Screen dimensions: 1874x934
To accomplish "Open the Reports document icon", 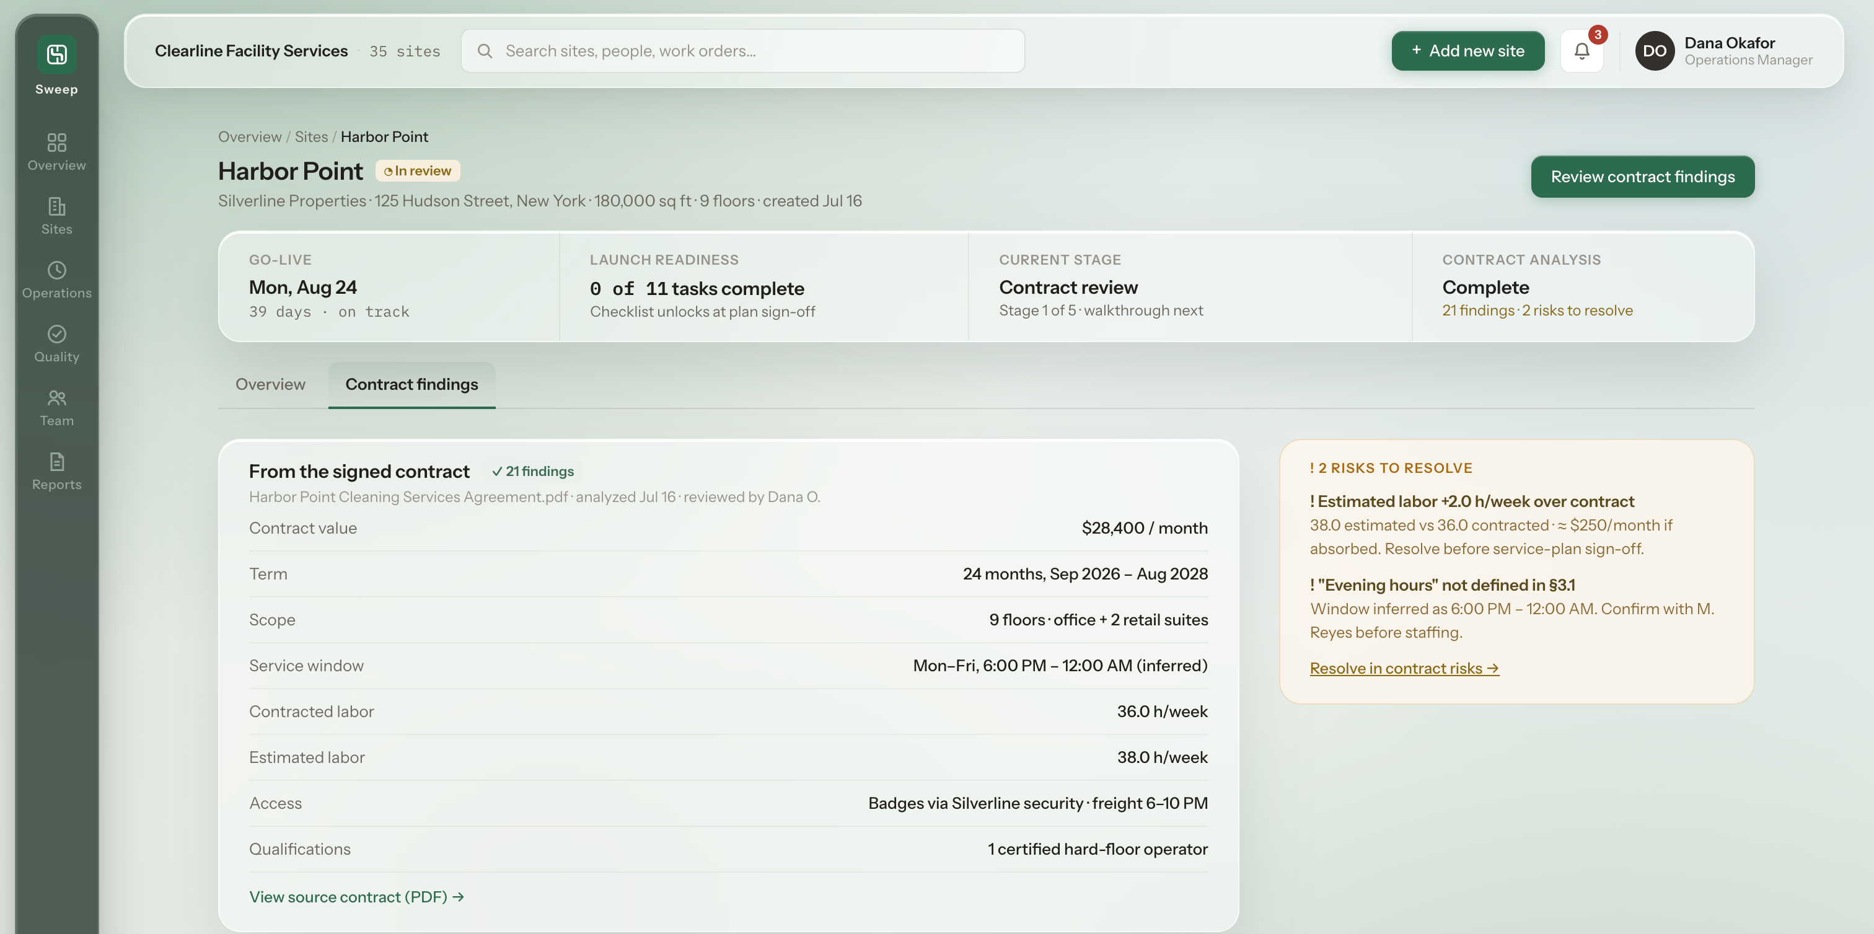I will 57,462.
